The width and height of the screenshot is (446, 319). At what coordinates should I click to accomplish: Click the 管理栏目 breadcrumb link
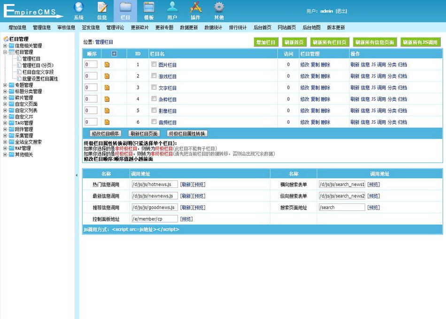coord(104,42)
